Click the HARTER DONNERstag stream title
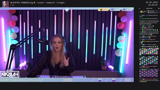This screenshot has height=90, width=160. (23, 3)
